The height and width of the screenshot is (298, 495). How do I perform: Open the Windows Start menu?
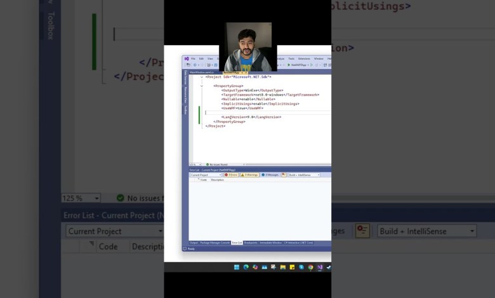coord(237,267)
